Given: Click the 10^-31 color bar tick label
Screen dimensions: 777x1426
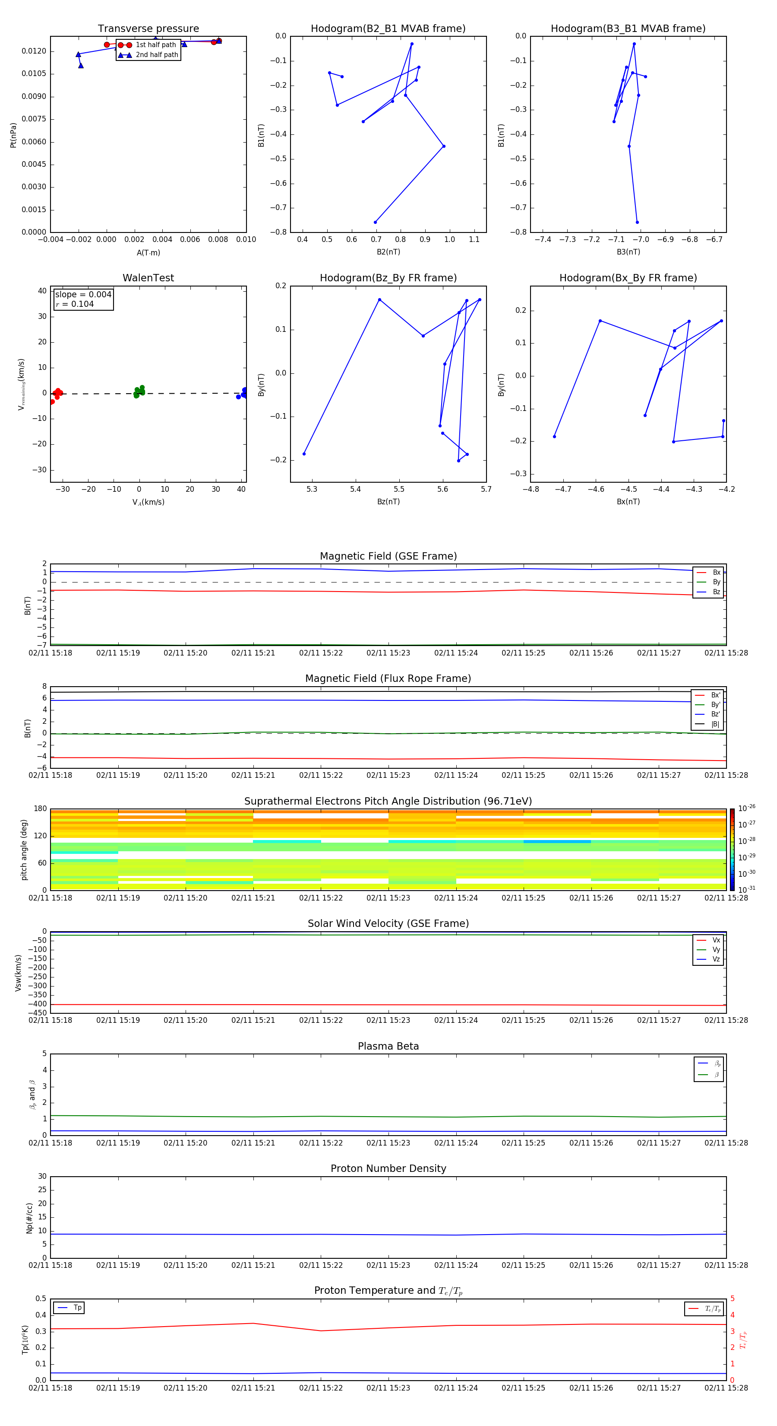Looking at the screenshot, I should click(747, 890).
